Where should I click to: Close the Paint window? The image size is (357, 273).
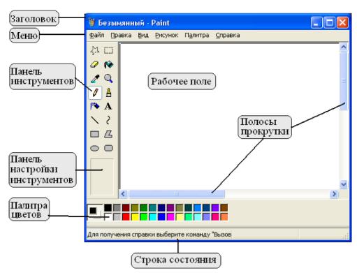342,22
